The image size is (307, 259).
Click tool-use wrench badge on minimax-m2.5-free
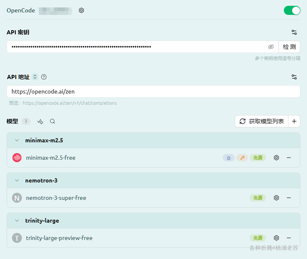click(x=242, y=158)
